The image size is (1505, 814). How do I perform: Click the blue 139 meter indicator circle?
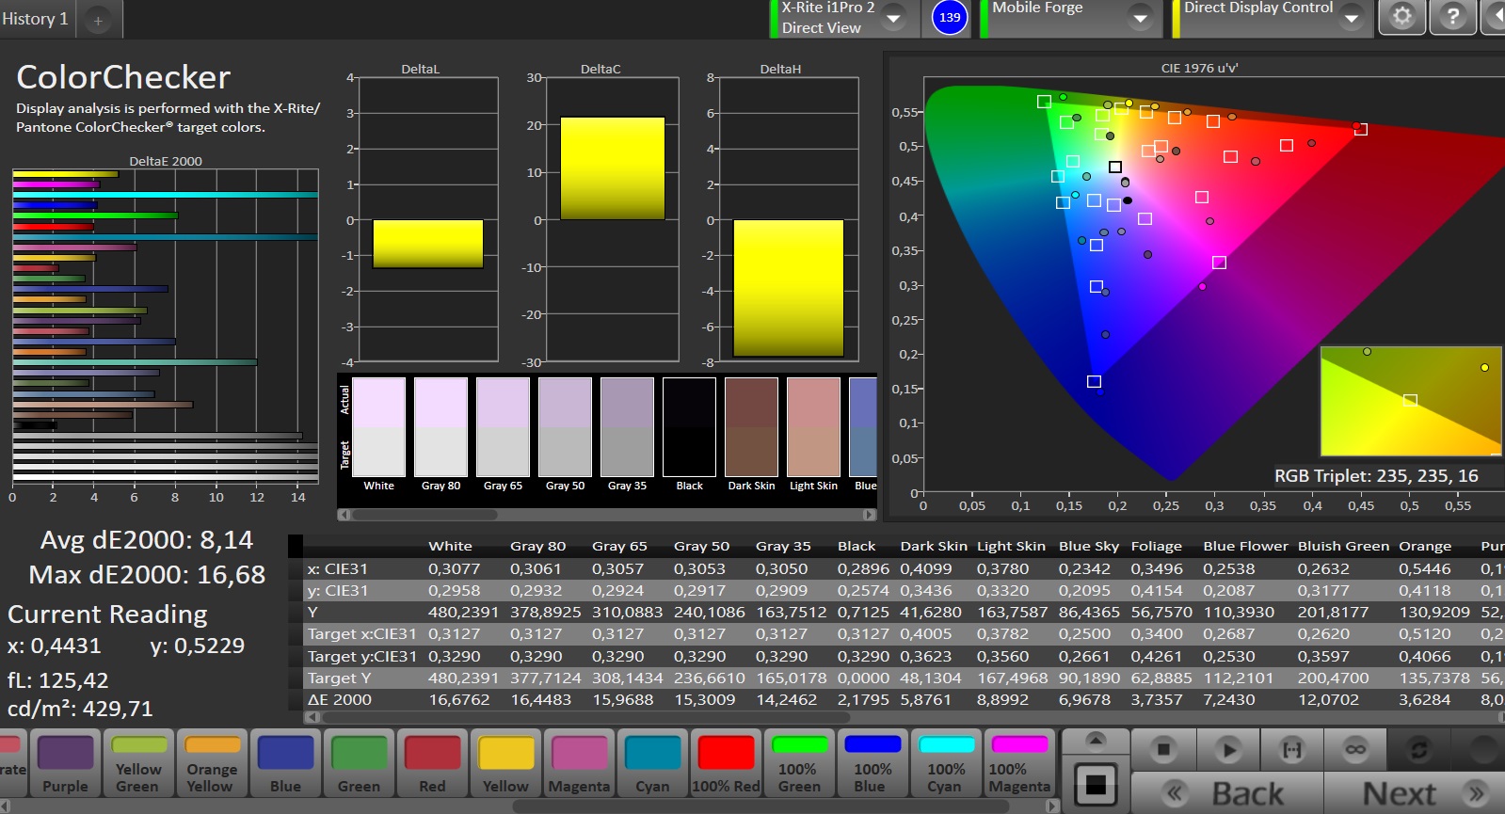coord(950,18)
